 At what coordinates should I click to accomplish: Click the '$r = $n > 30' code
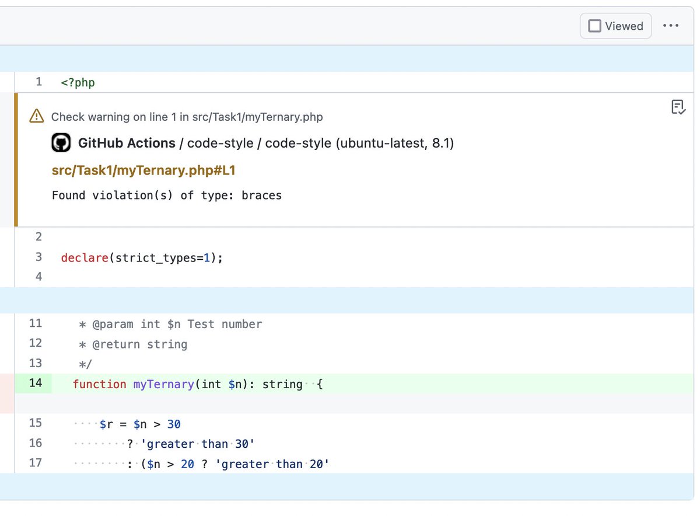[x=140, y=424]
